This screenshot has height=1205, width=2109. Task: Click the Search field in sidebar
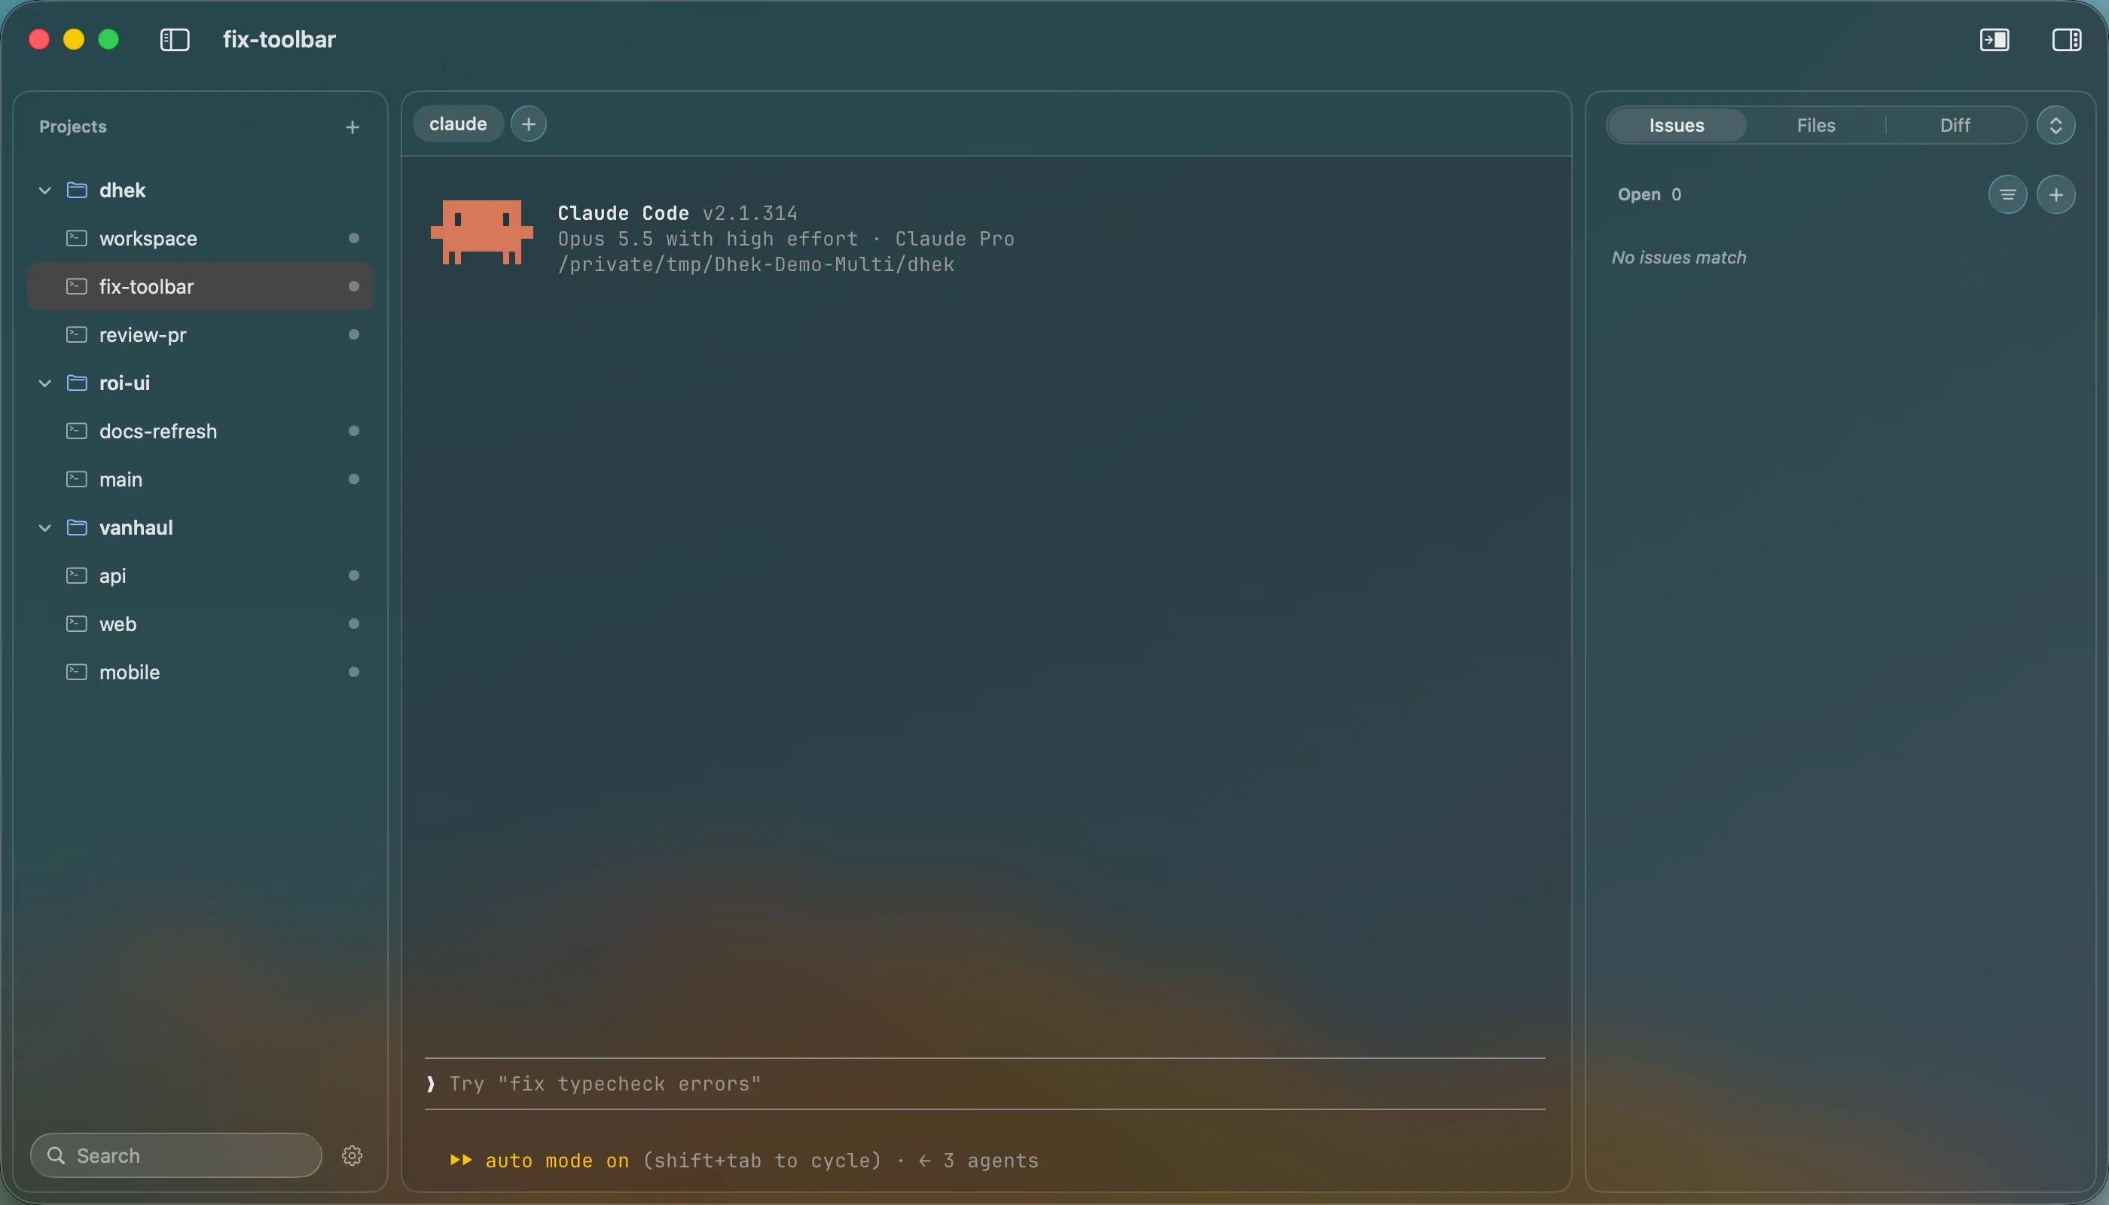click(x=176, y=1155)
